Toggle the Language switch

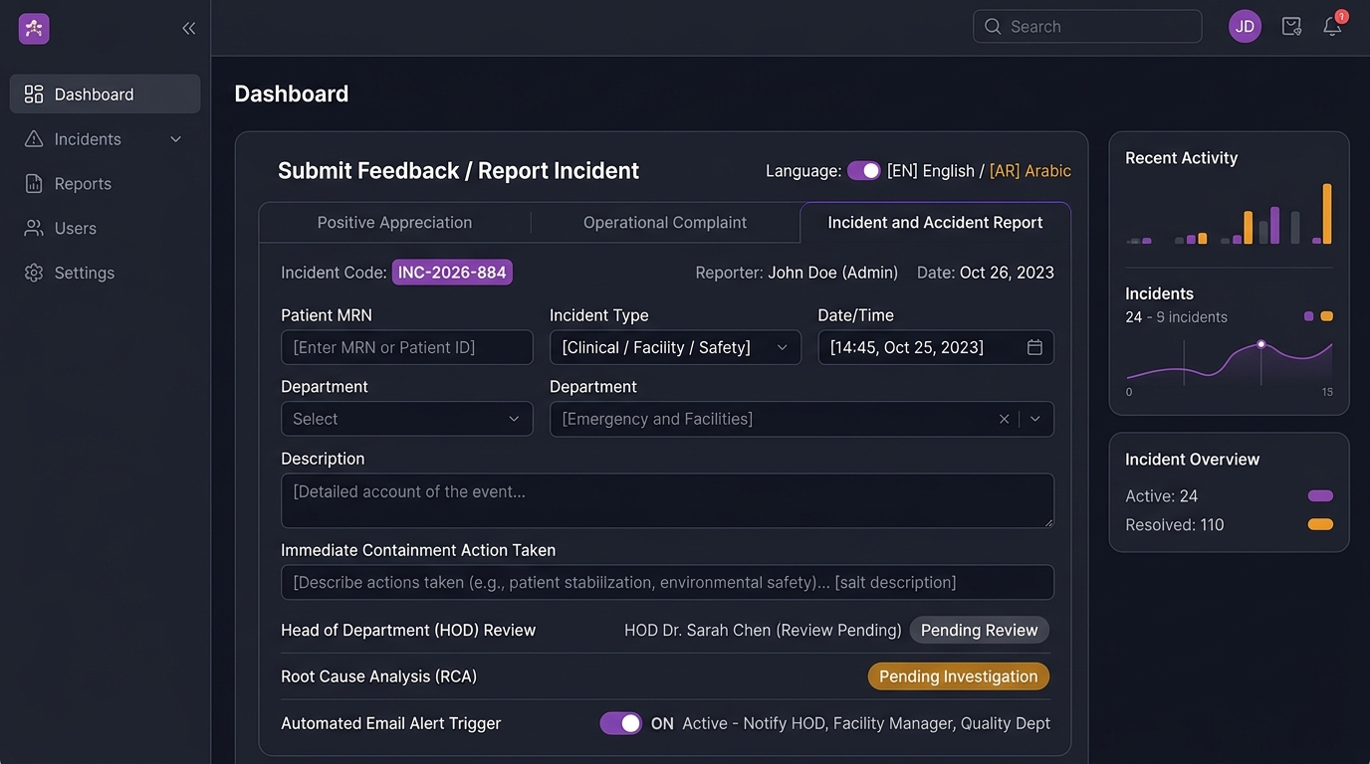click(x=864, y=171)
